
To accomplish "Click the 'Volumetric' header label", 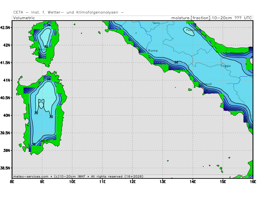I will click(24, 18).
